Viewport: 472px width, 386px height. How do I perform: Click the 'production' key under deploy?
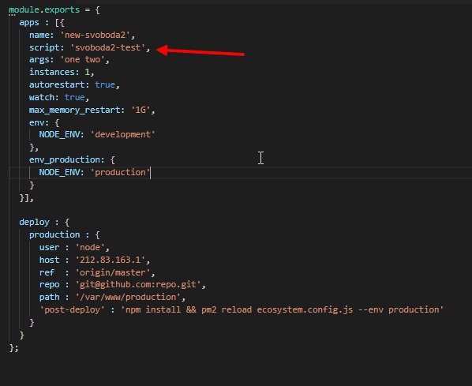(54, 235)
